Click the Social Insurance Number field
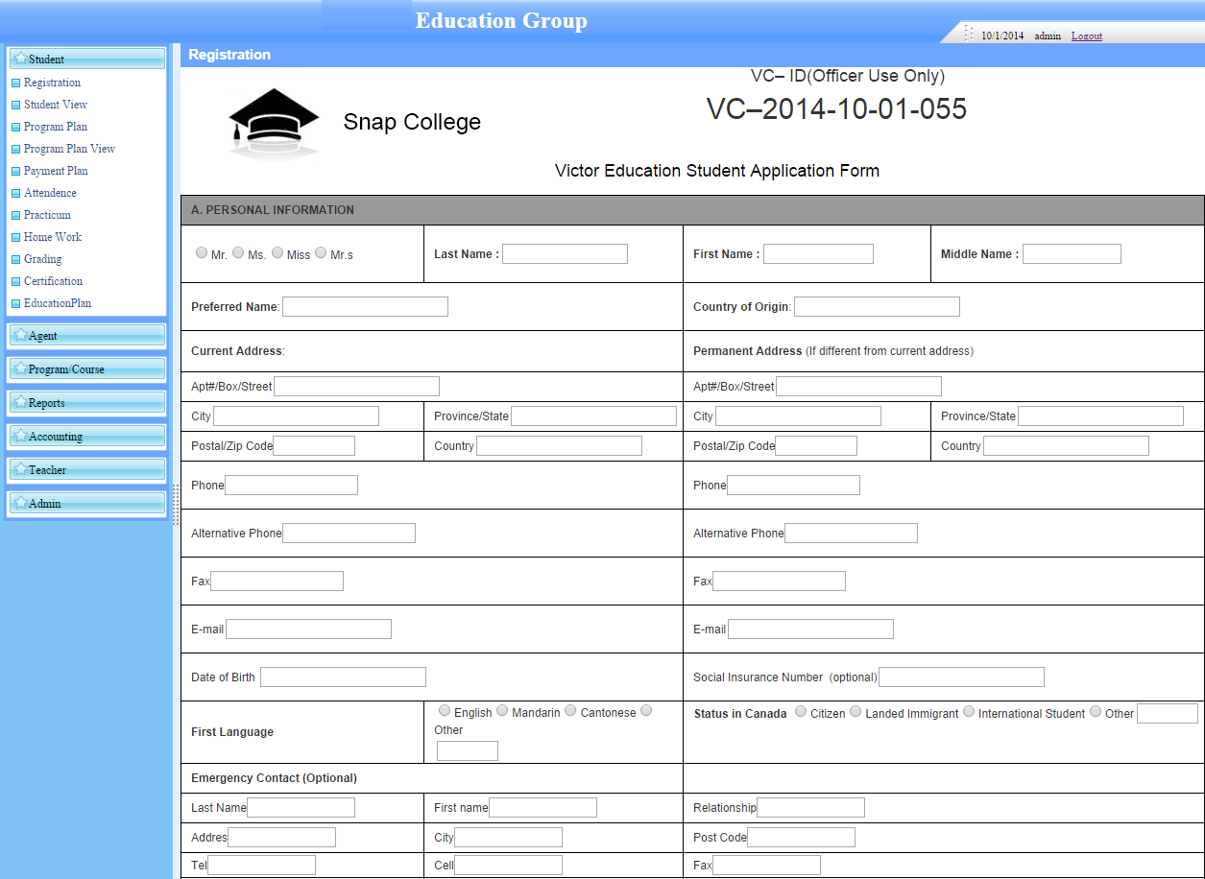Screen dimensions: 1205x879 (961, 677)
